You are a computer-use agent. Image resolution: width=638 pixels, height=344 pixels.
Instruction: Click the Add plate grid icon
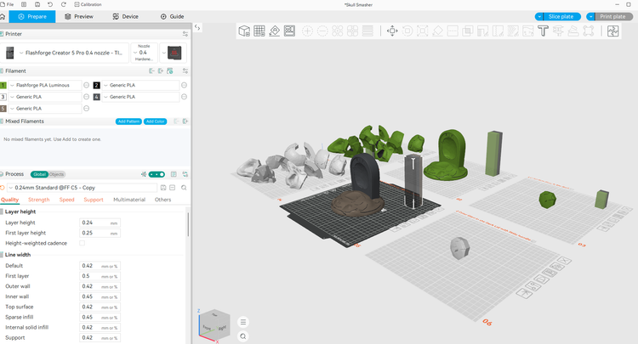tap(259, 31)
